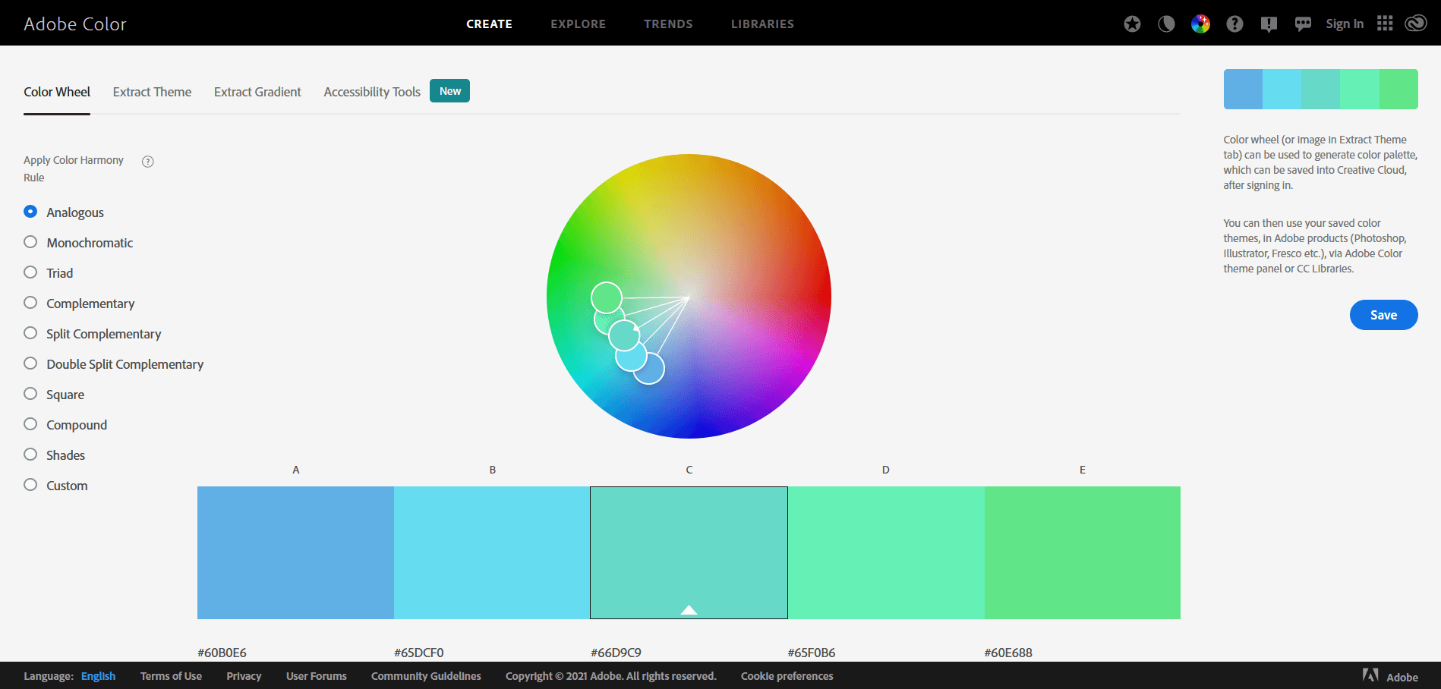This screenshot has height=689, width=1441.
Task: Click the exclamation feedback icon
Action: click(x=1269, y=24)
